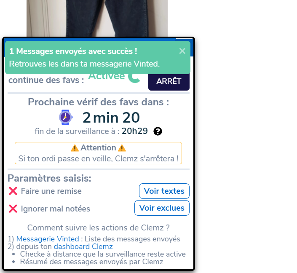This screenshot has width=297, height=273.
Task: Click the left warning triangle icon
Action: [75, 148]
